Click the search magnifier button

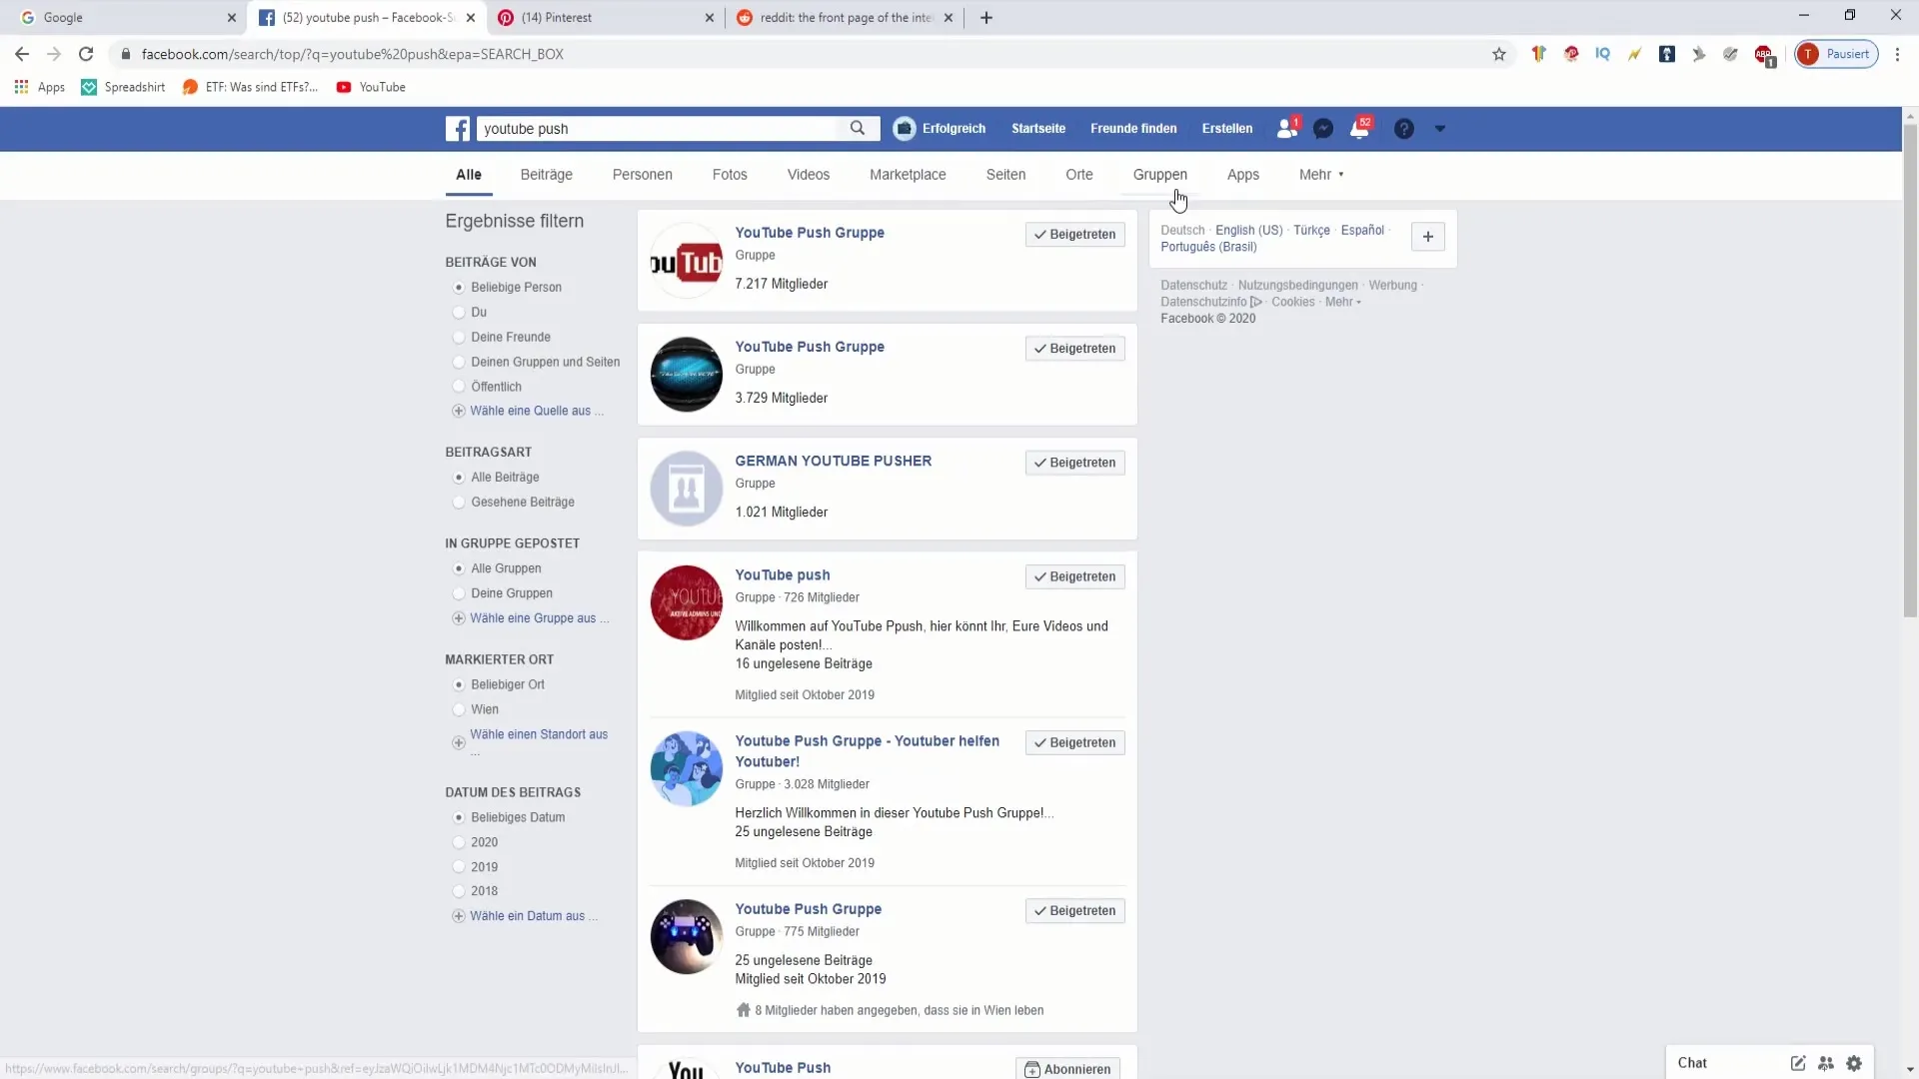click(858, 129)
